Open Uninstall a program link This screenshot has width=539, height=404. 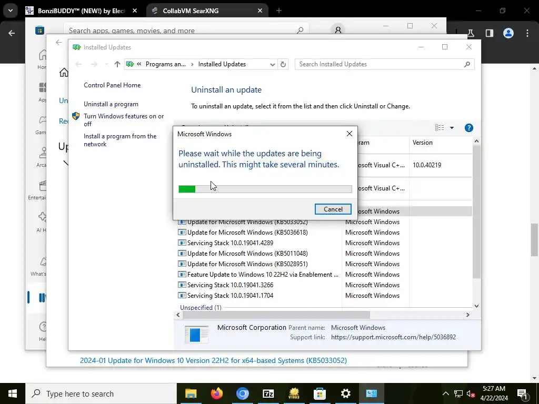point(111,104)
